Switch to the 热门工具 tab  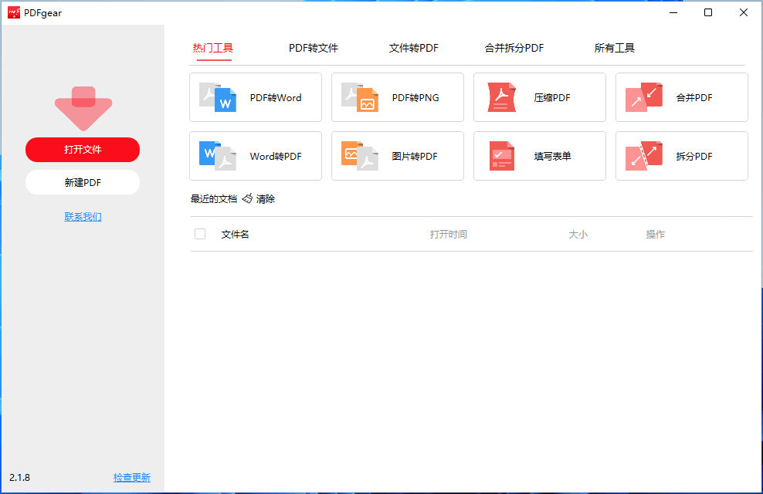tap(212, 48)
